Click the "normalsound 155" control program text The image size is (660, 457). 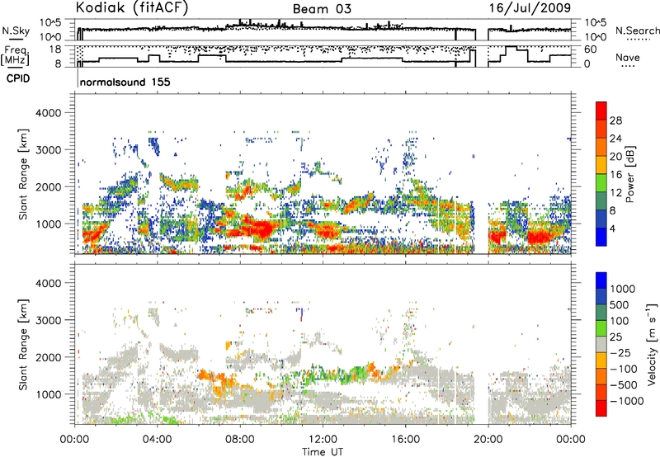pyautogui.click(x=125, y=82)
